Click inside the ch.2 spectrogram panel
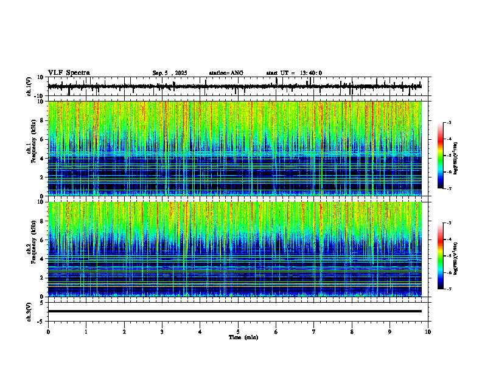This screenshot has height=372, width=482. click(234, 249)
